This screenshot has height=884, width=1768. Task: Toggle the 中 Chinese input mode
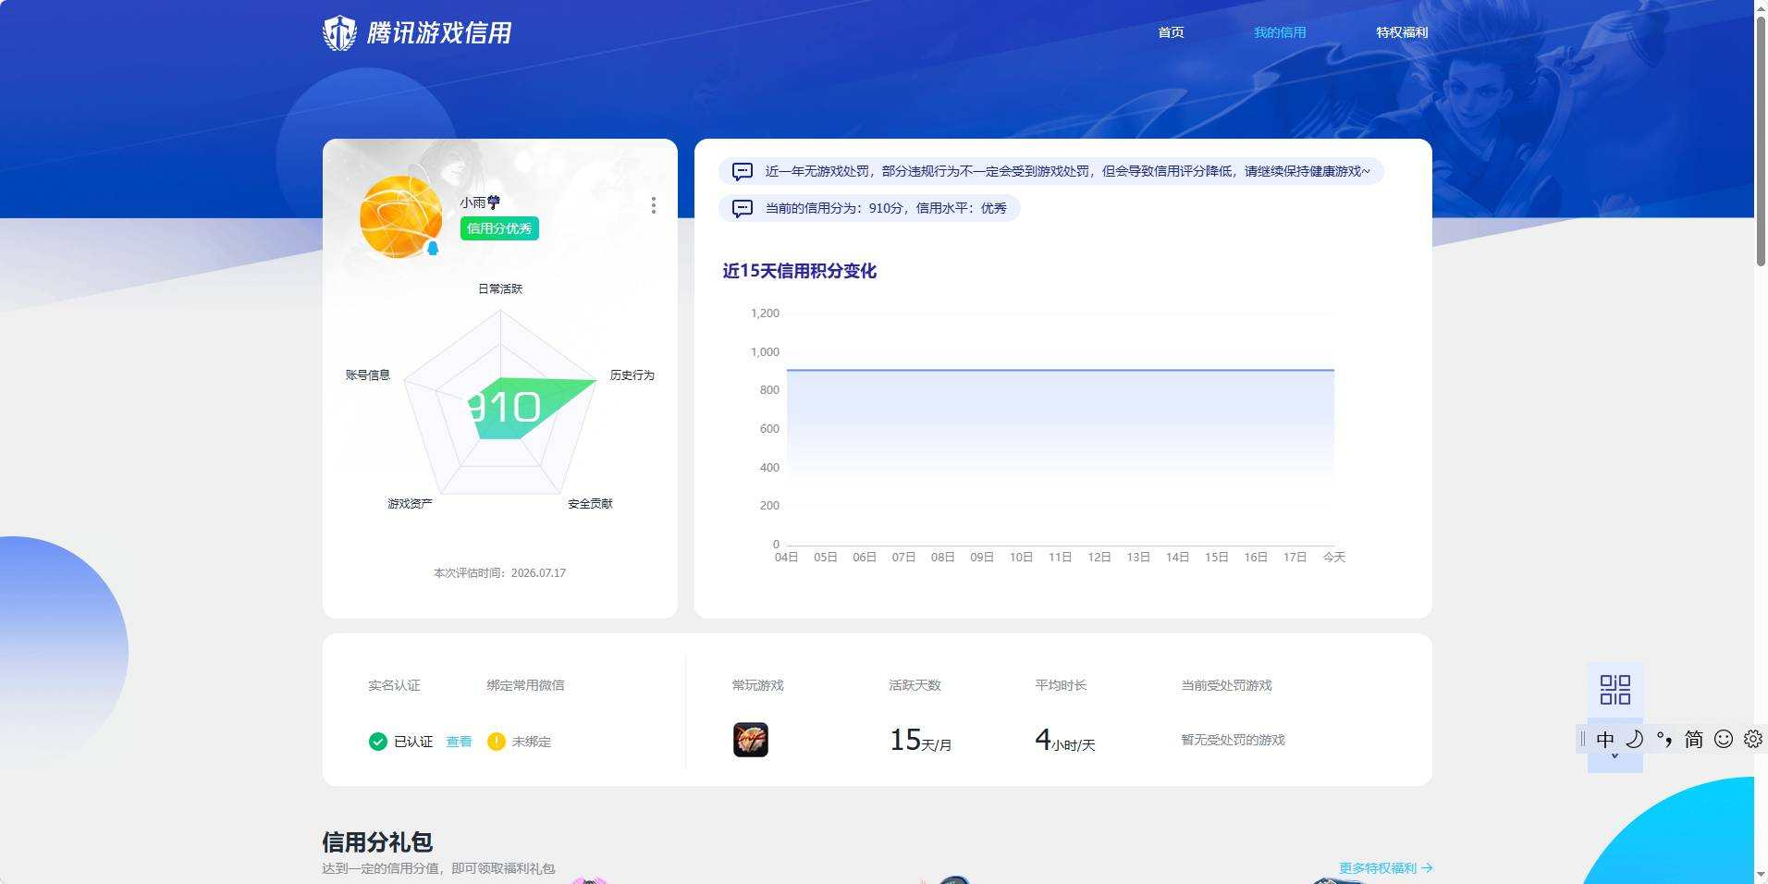(1605, 739)
